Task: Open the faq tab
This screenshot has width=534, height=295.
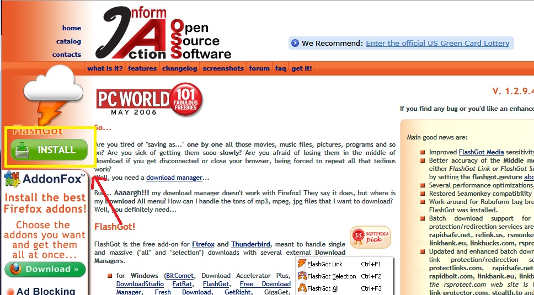Action: click(x=281, y=68)
